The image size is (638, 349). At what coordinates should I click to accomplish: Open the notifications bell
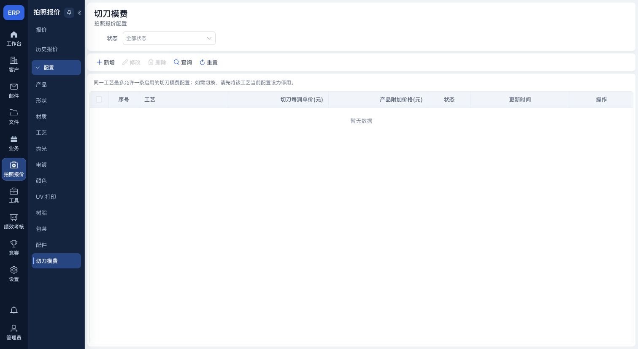[14, 310]
